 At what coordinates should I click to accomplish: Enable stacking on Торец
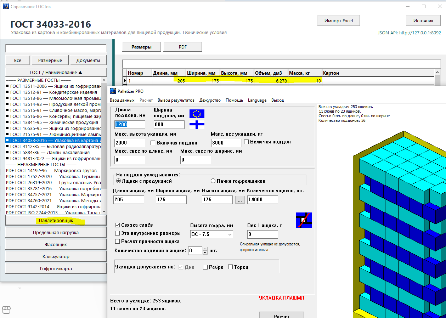point(231,267)
